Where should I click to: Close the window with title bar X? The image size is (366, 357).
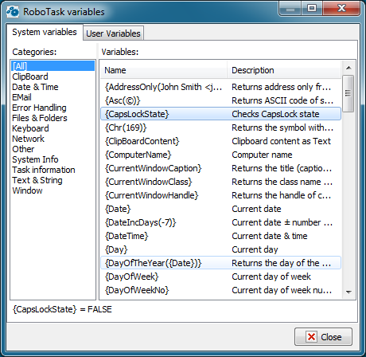coord(341,9)
